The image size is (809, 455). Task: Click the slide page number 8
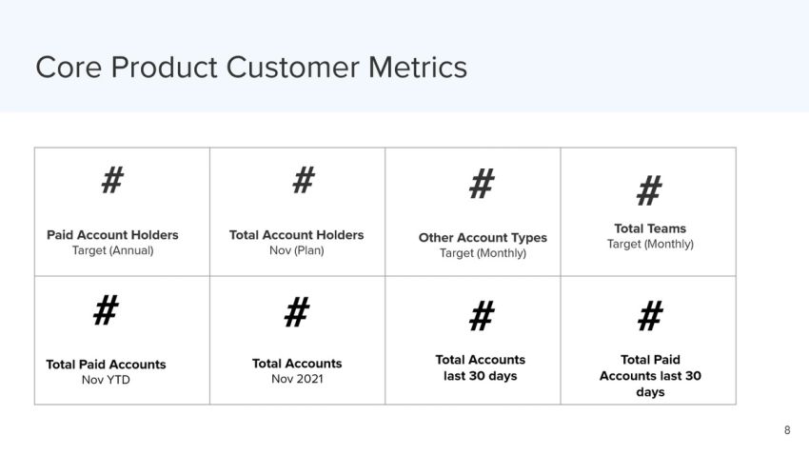(x=787, y=430)
